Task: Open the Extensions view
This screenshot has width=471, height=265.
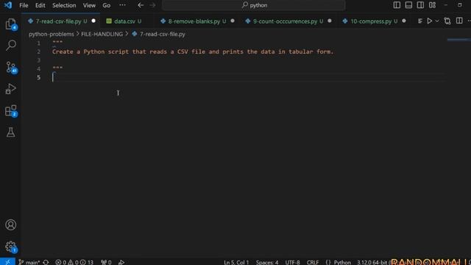Action: 11,110
